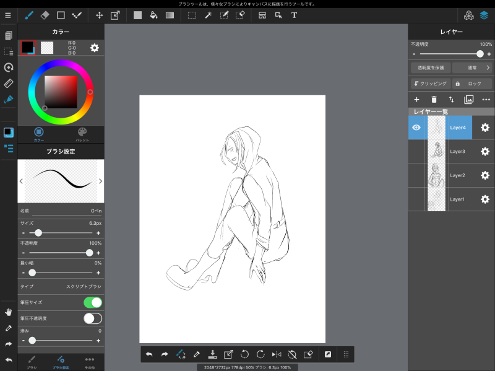This screenshot has width=495, height=371.
Task: Hide Layer4 using the eye icon
Action: [416, 128]
